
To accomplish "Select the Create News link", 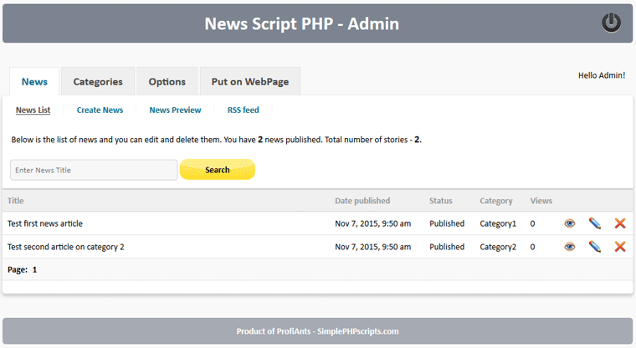I will 100,110.
